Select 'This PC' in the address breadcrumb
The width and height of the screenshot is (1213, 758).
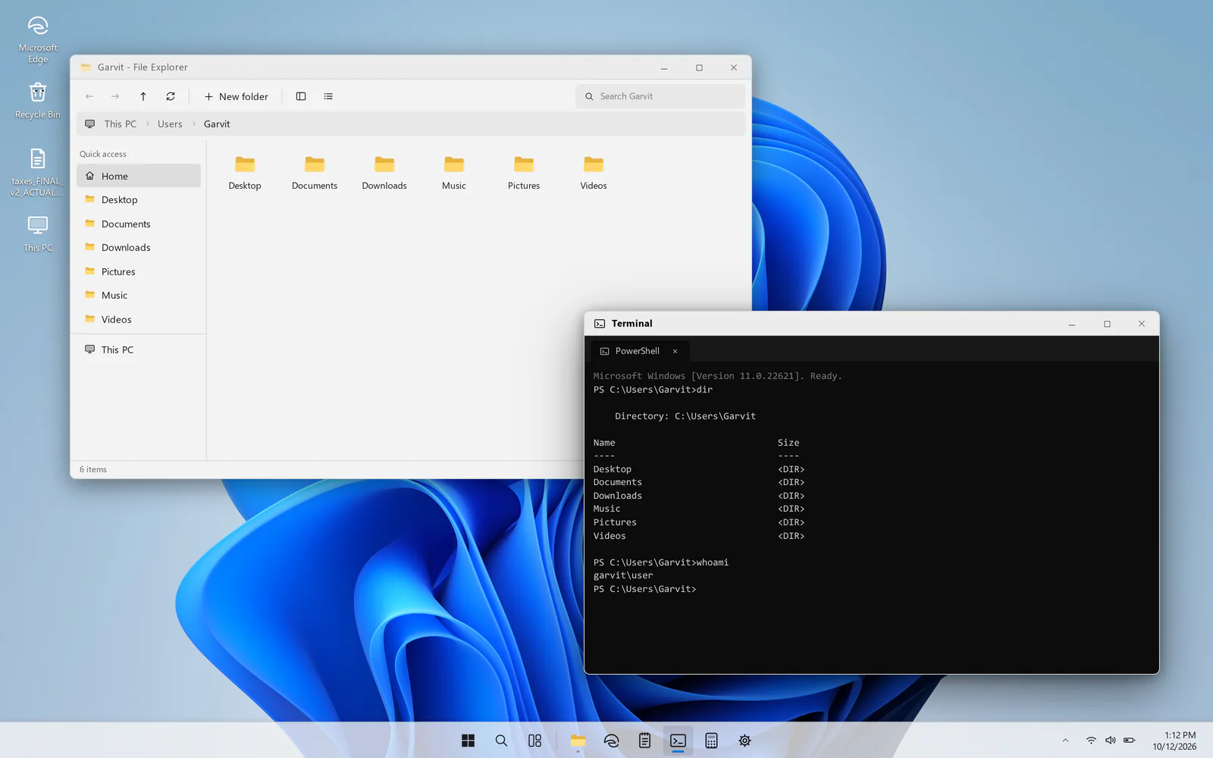pos(121,124)
